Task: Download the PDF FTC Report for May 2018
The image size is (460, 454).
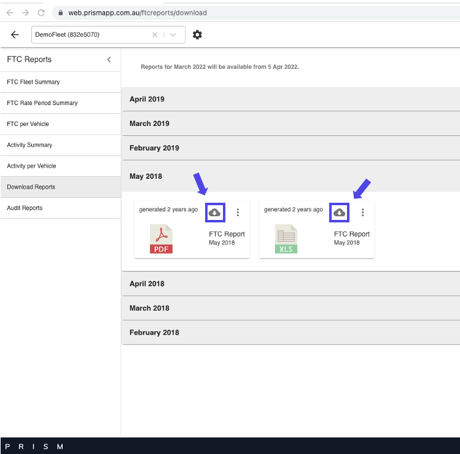Action: [x=214, y=213]
